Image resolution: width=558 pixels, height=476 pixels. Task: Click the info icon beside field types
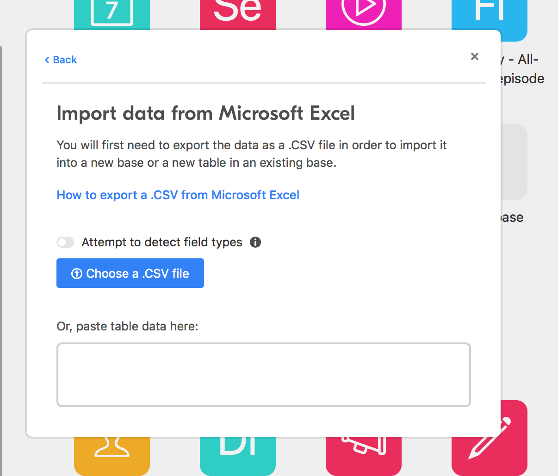coord(255,242)
